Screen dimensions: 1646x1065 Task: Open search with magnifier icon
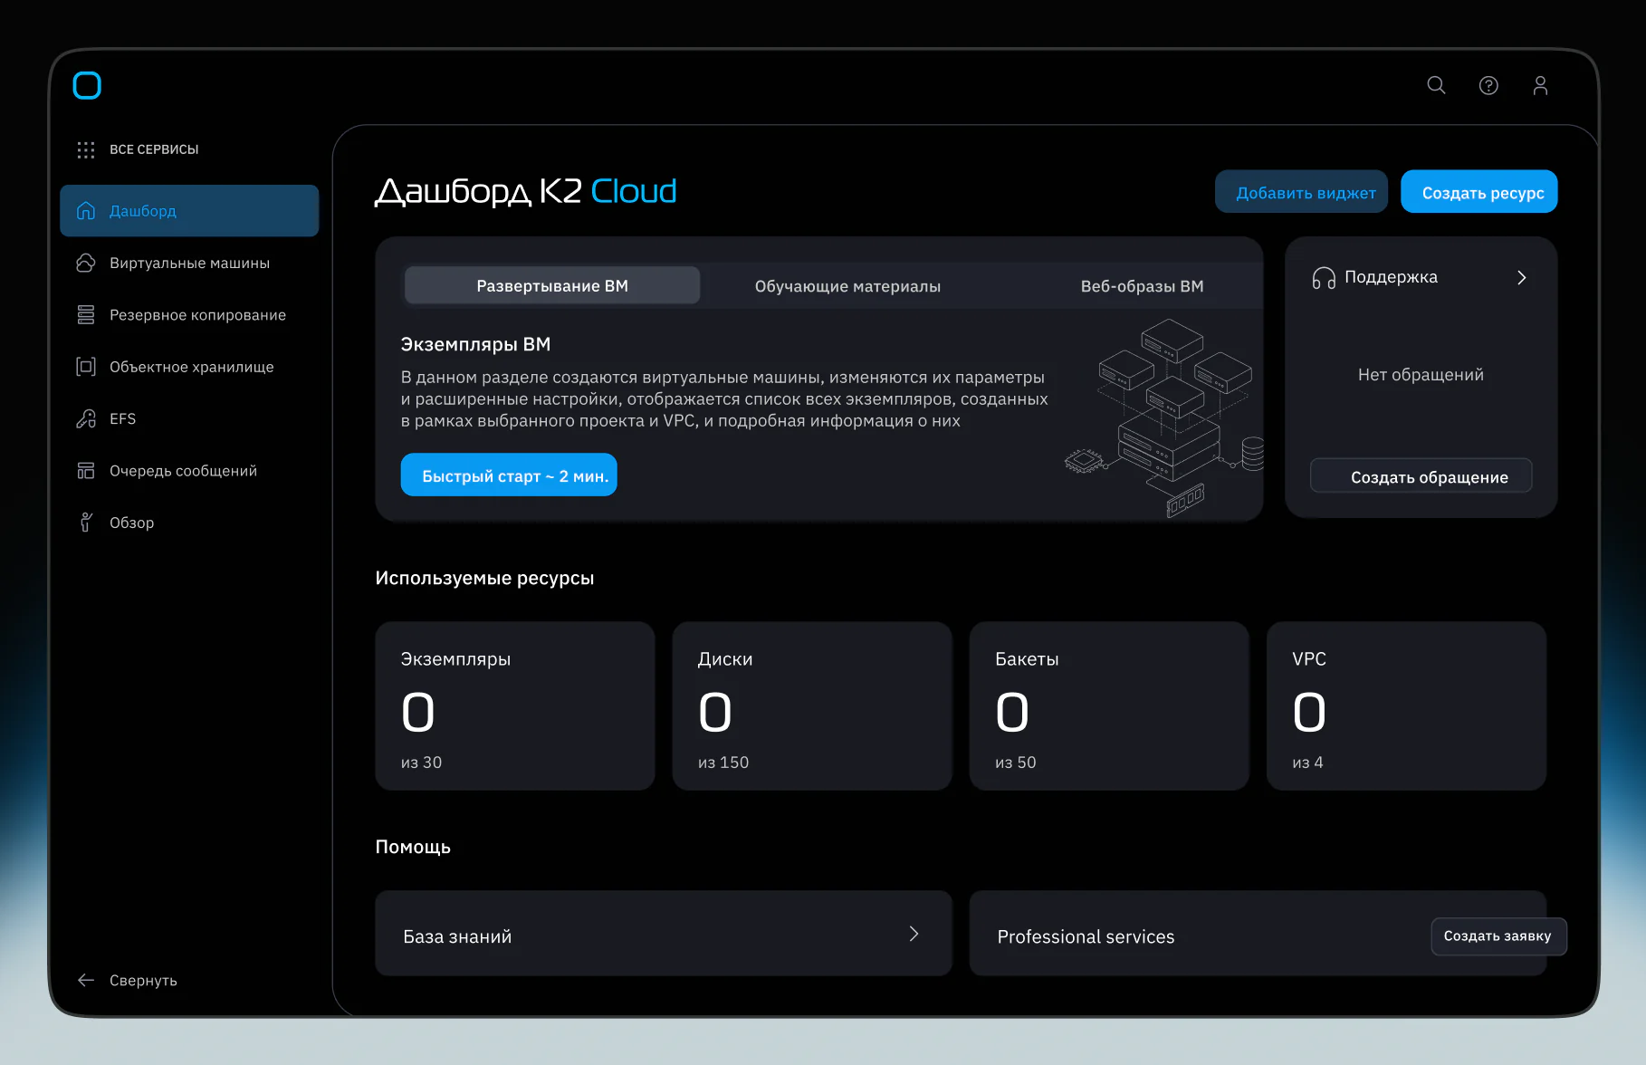coord(1436,85)
